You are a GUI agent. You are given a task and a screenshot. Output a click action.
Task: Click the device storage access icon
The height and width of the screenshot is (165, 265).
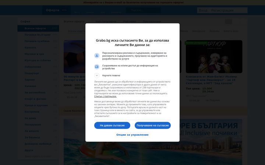97,67
